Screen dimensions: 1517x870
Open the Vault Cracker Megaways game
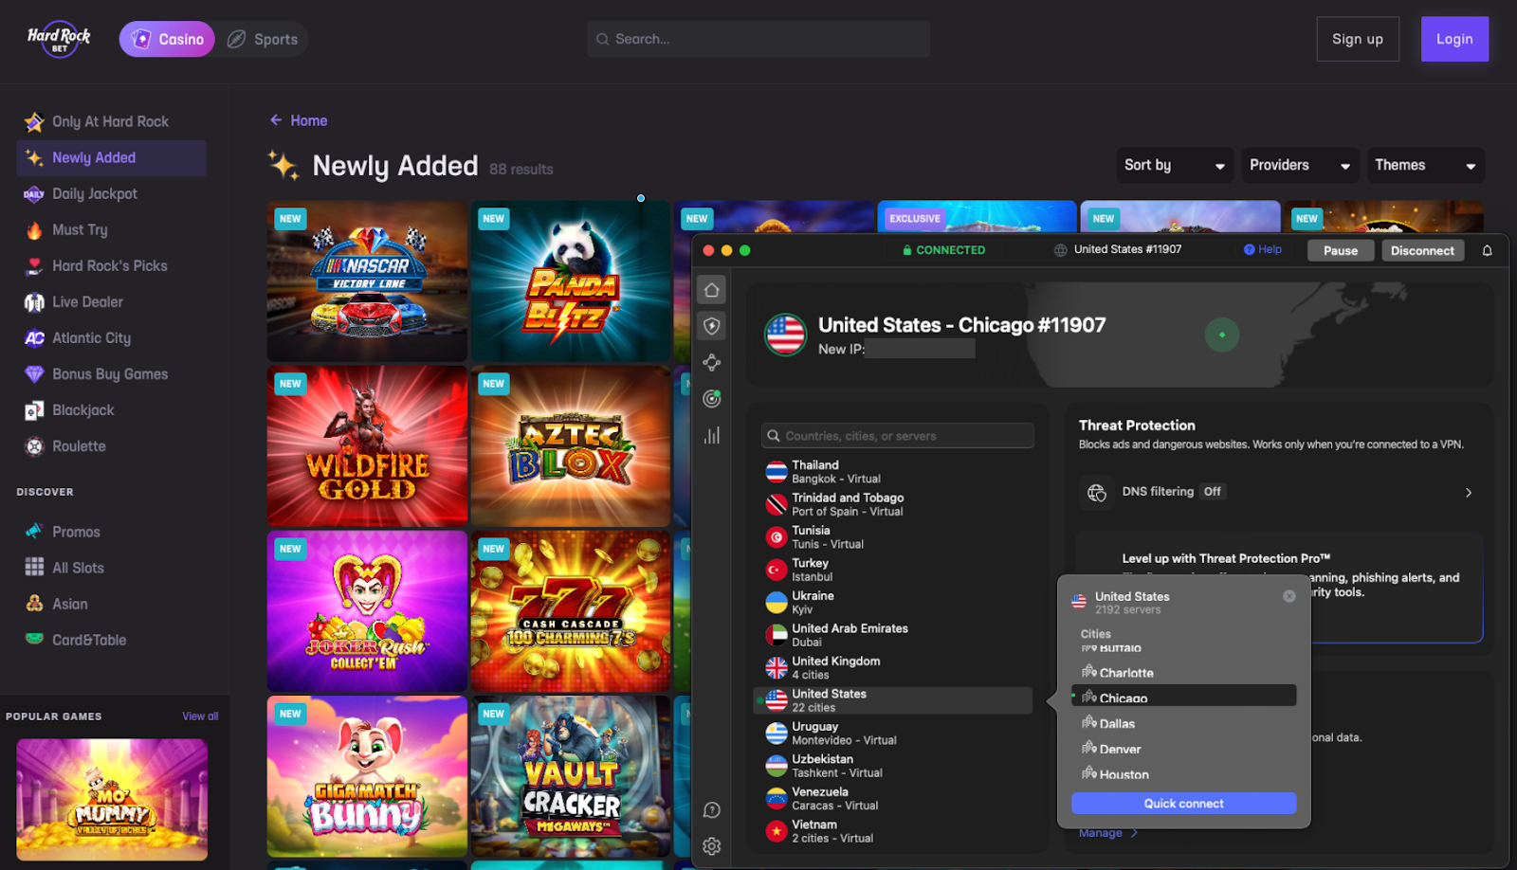(x=571, y=776)
